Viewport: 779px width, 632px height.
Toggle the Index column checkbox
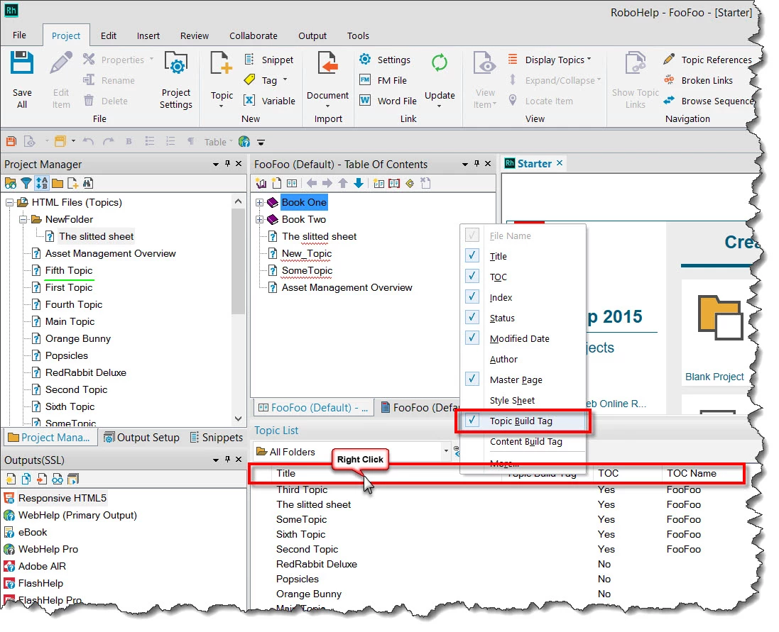[x=472, y=296]
